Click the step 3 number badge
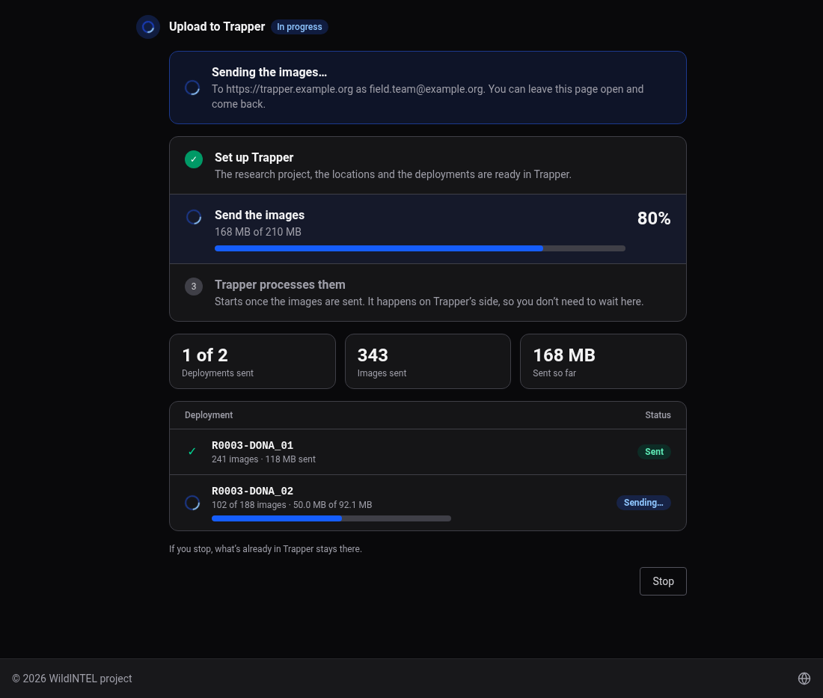Screen dimensions: 823x698 pos(194,286)
